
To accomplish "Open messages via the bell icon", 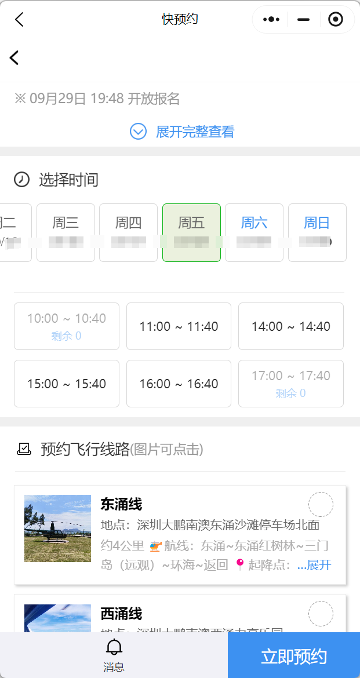I will [114, 654].
